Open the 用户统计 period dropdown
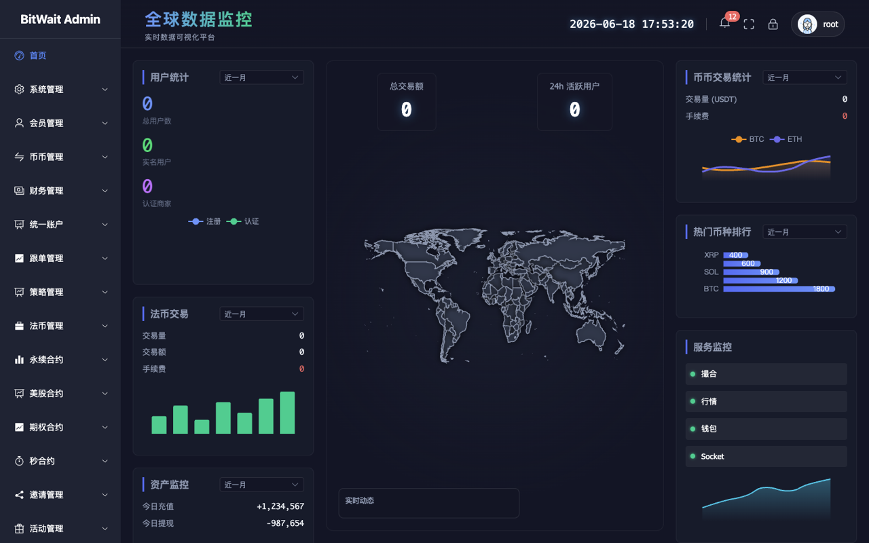This screenshot has width=869, height=543. [x=261, y=77]
